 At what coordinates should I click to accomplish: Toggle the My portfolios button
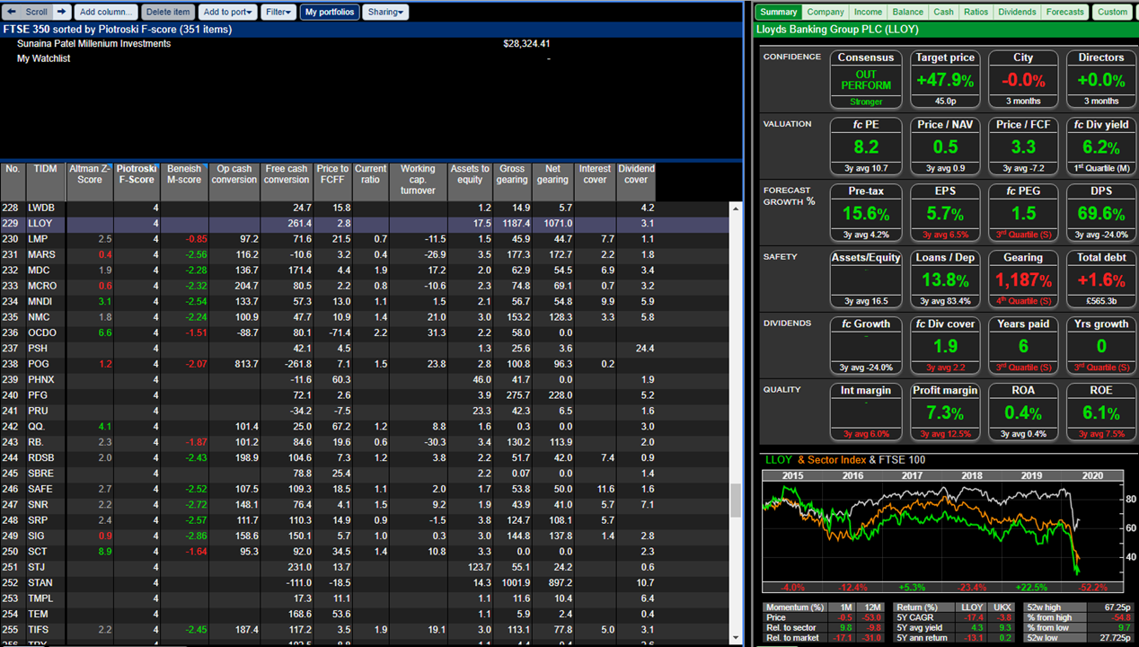tap(330, 12)
